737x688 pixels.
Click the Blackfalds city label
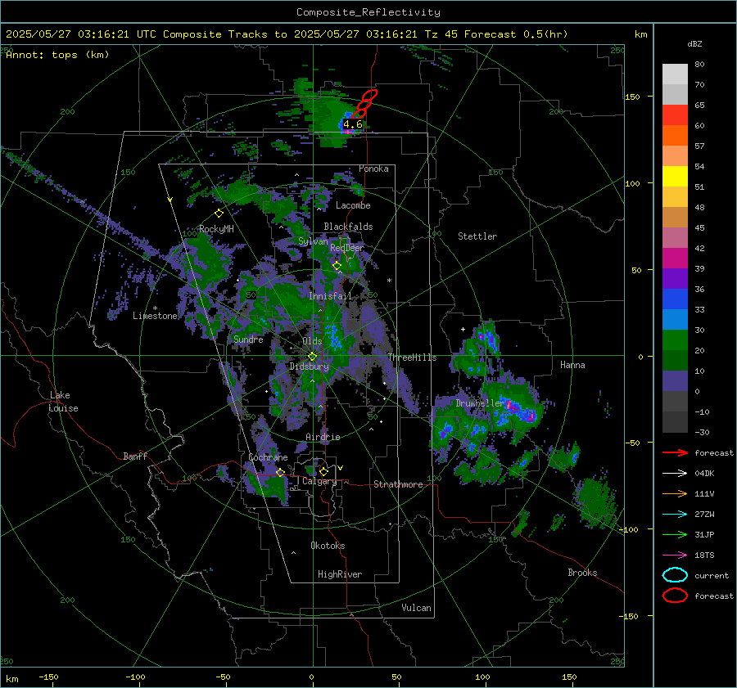pyautogui.click(x=348, y=227)
